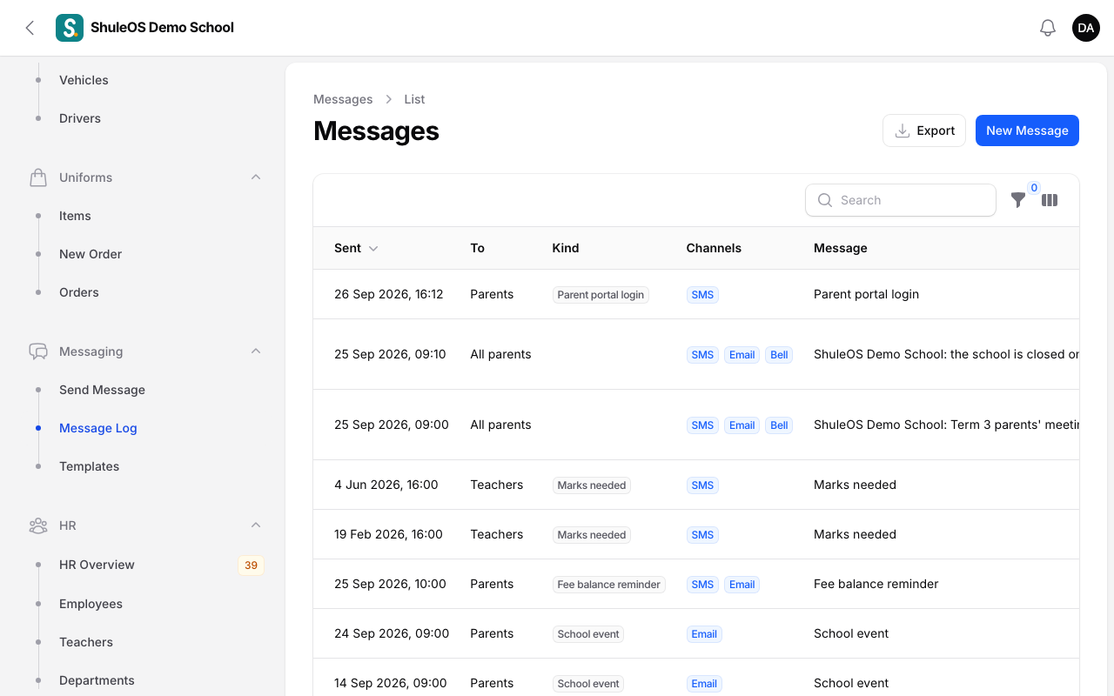Click the 24 Sep 2026, 09:00 row date
Viewport: 1114px width, 696px height.
(392, 633)
